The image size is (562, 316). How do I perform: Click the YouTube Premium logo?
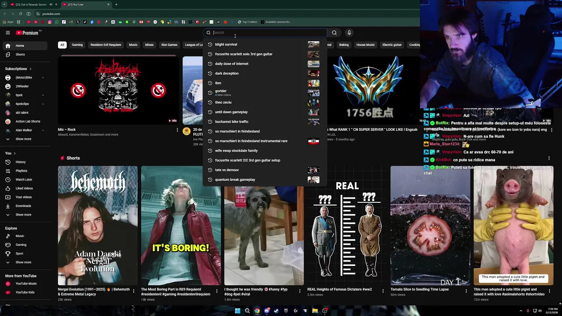28,32
